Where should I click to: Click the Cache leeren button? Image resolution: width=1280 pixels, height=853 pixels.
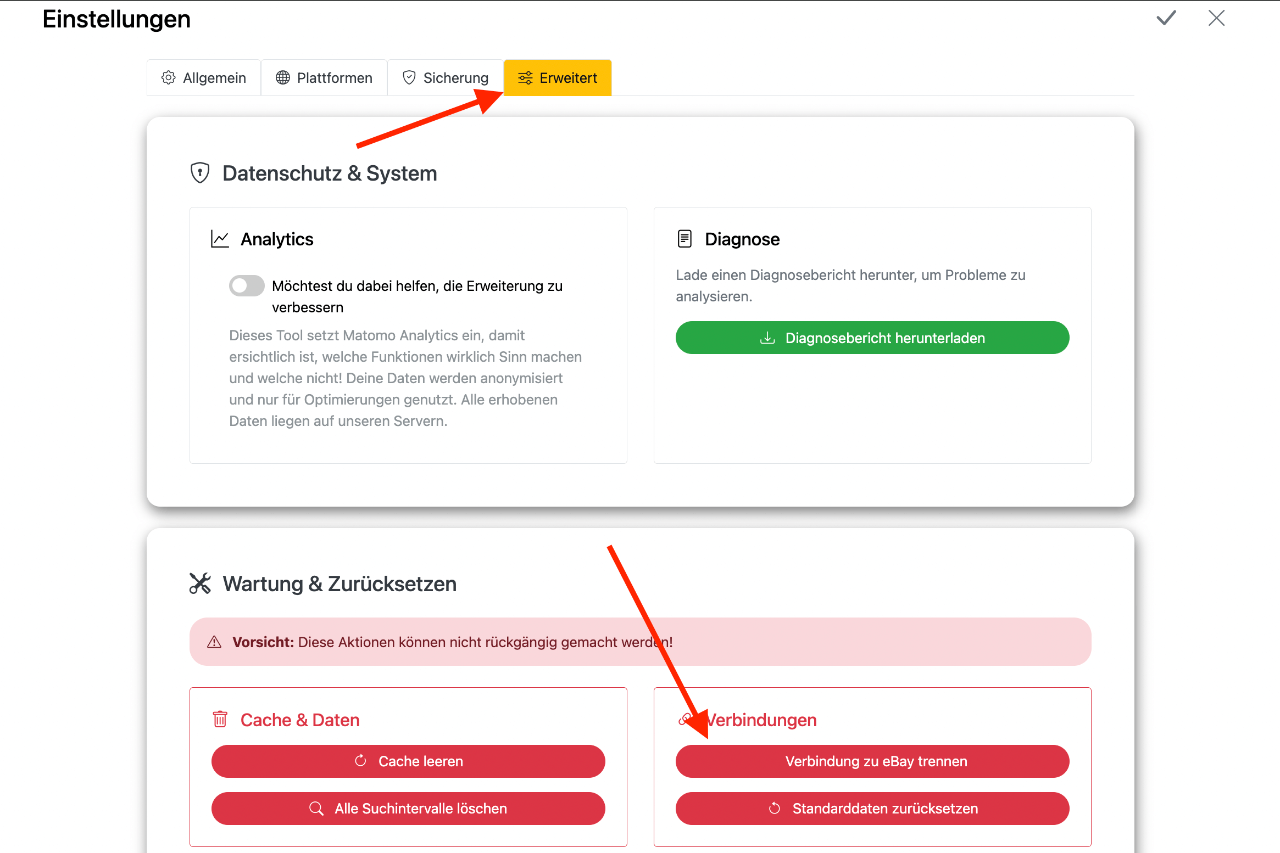point(408,761)
